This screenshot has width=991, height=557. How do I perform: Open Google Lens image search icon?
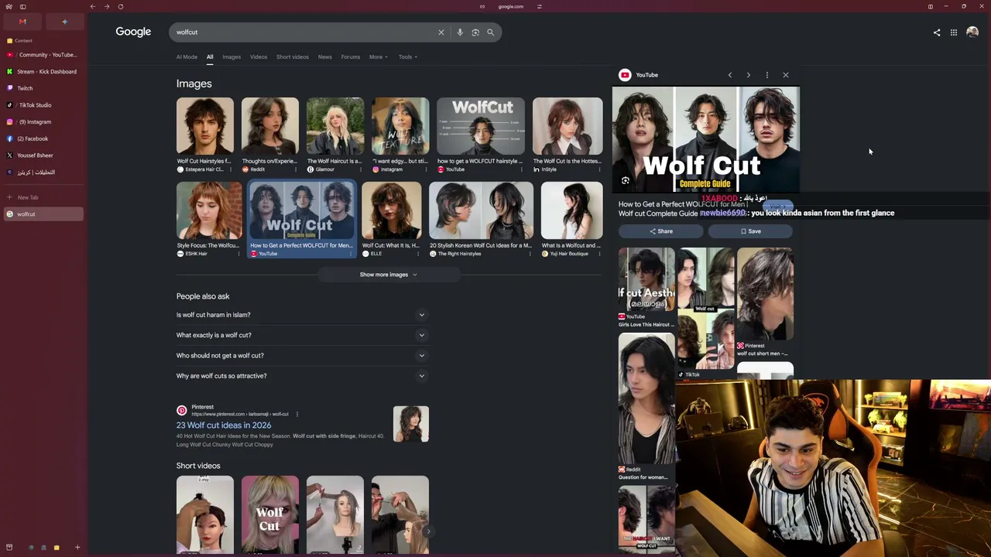click(475, 32)
